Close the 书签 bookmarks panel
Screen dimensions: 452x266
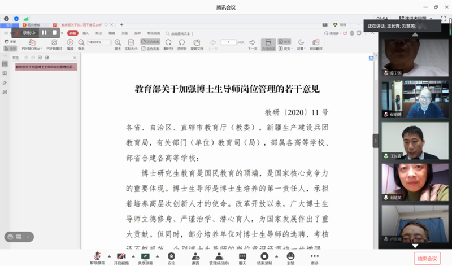tap(75, 58)
